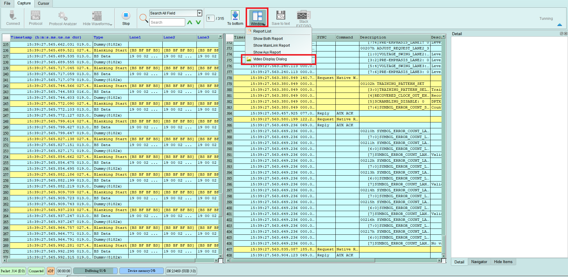Click the magnifier search icon
The width and height of the screenshot is (568, 277).
(x=144, y=18)
